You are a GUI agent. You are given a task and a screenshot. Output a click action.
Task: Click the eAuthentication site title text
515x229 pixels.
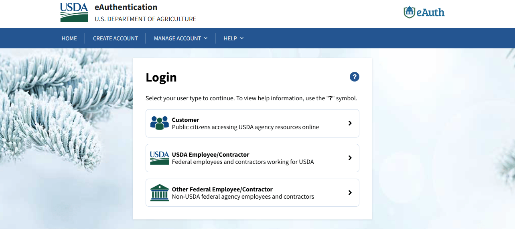pyautogui.click(x=126, y=7)
